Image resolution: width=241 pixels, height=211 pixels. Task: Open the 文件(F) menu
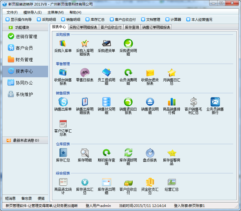pyautogui.click(x=12, y=12)
